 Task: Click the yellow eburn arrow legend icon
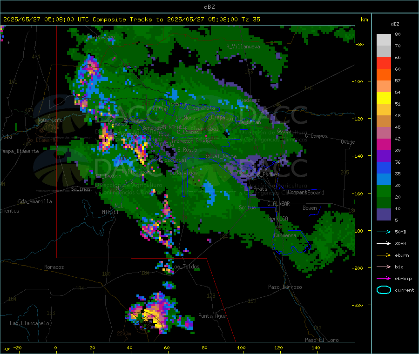(x=384, y=255)
